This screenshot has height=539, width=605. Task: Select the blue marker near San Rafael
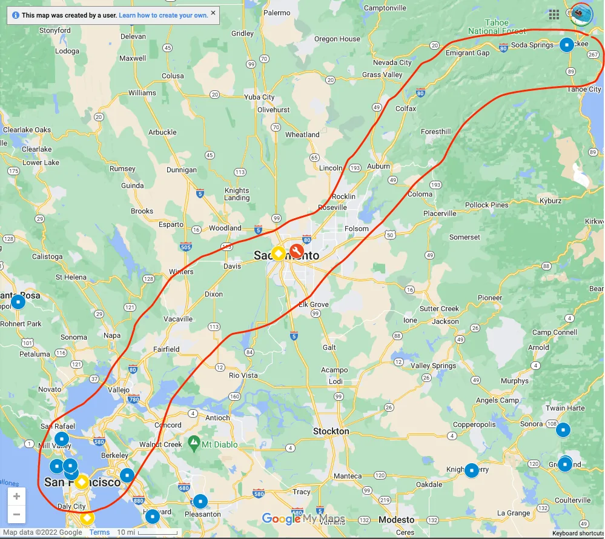tap(62, 439)
